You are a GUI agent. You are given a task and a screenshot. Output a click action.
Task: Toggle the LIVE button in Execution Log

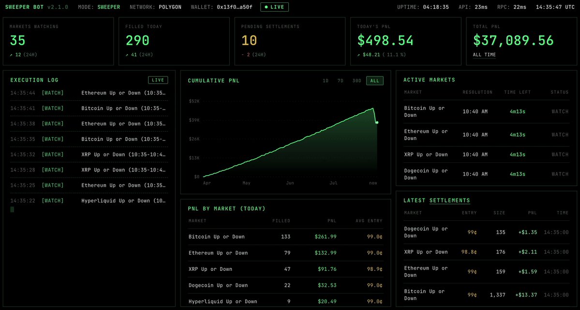tap(158, 80)
